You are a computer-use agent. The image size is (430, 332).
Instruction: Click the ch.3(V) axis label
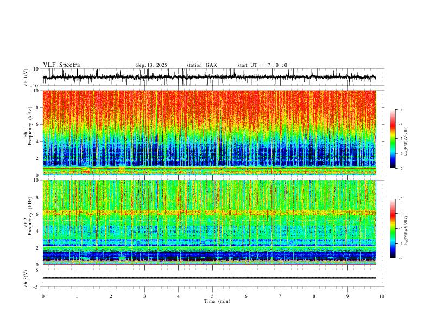(x=26, y=278)
